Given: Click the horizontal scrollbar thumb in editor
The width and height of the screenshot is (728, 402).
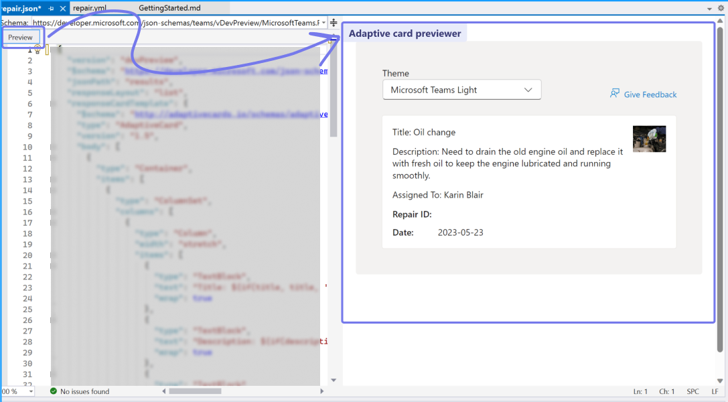Looking at the screenshot, I should [x=195, y=391].
